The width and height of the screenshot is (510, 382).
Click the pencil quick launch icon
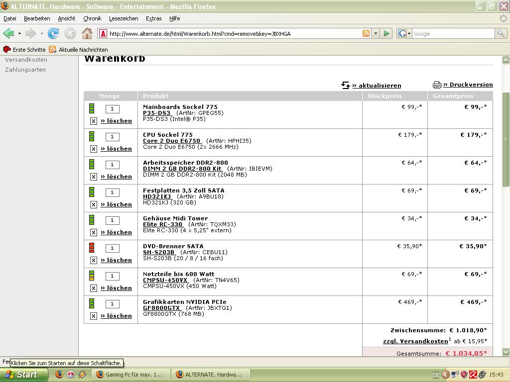[82, 374]
